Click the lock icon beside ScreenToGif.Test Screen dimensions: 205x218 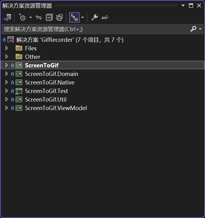[13, 91]
